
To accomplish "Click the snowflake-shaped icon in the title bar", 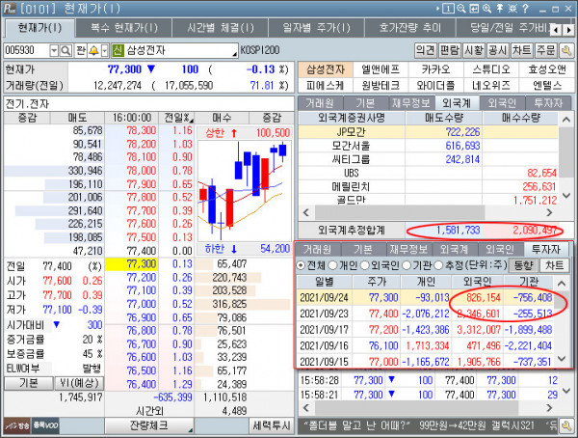I will coord(512,9).
